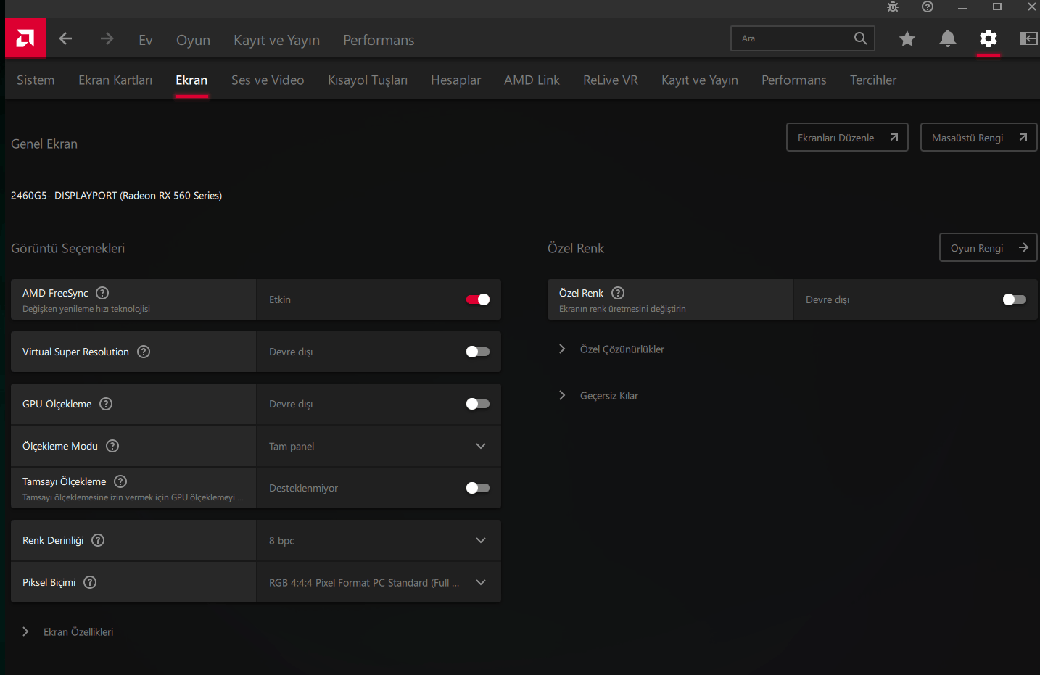Expand Ekran Özellikleri section

coord(69,631)
